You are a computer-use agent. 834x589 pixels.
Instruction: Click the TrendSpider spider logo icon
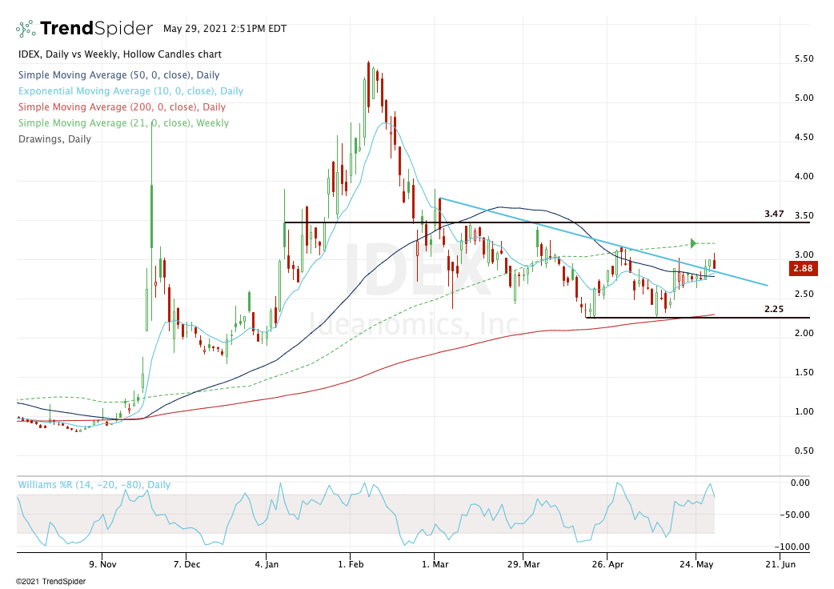(25, 29)
